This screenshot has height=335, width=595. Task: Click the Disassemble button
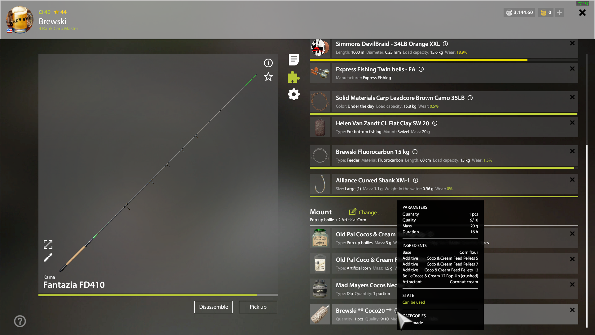[x=214, y=307]
